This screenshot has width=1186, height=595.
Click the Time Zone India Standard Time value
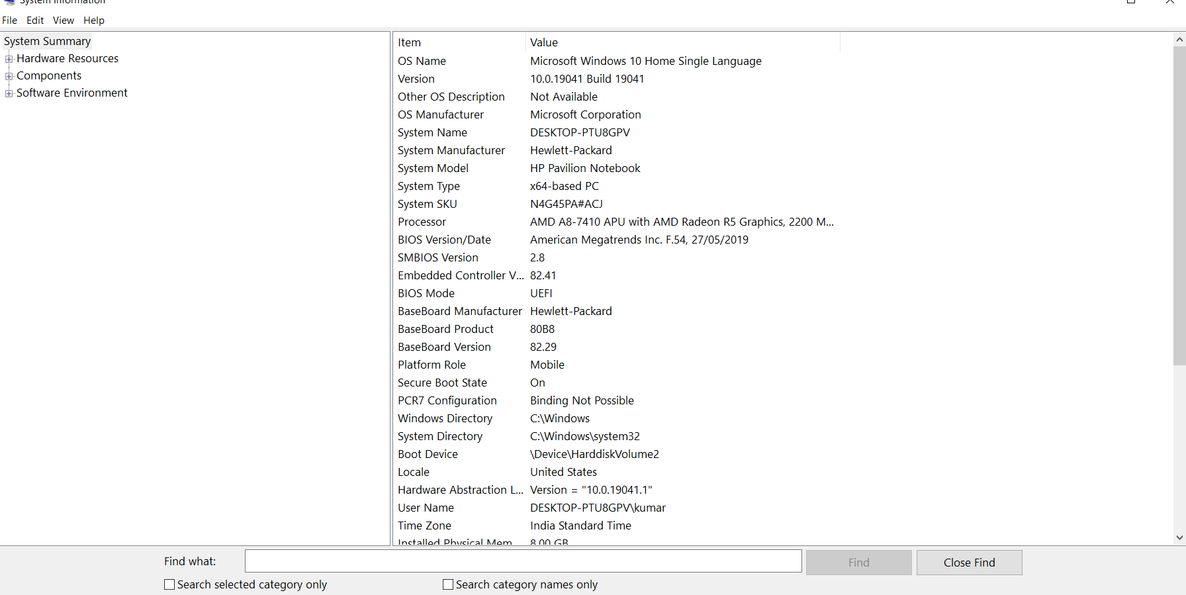pos(580,526)
